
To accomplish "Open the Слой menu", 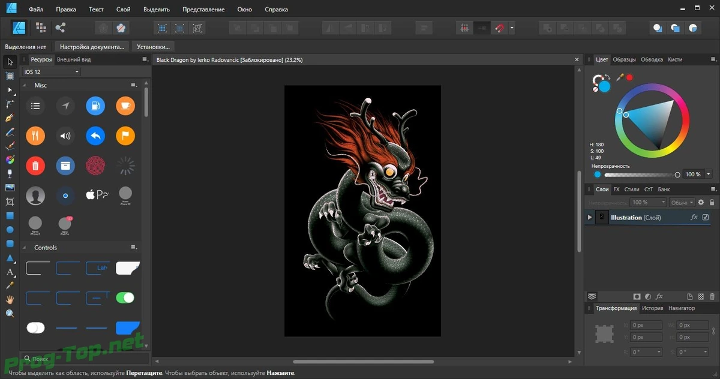I will coord(124,10).
